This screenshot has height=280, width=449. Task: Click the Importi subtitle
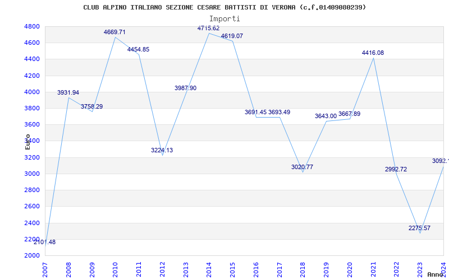coord(224,19)
